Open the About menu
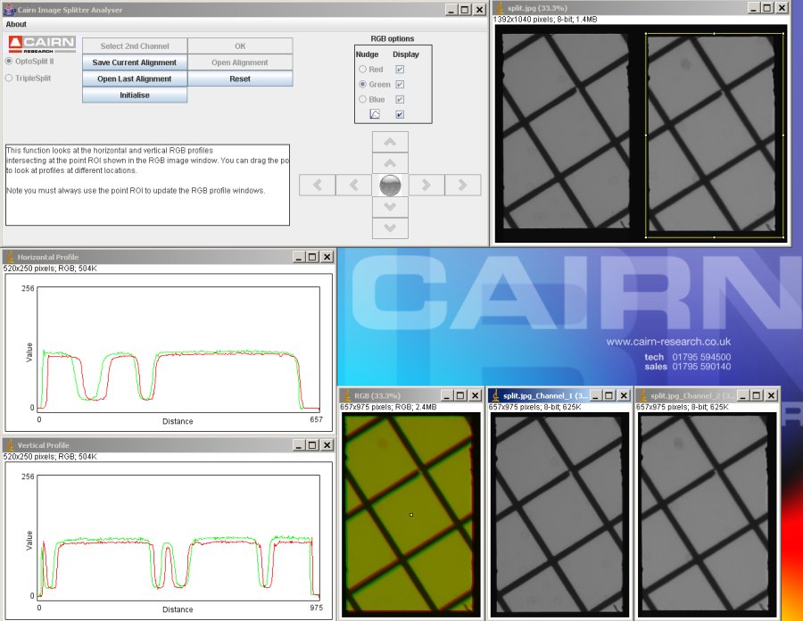Viewport: 803px width, 621px height. tap(16, 24)
